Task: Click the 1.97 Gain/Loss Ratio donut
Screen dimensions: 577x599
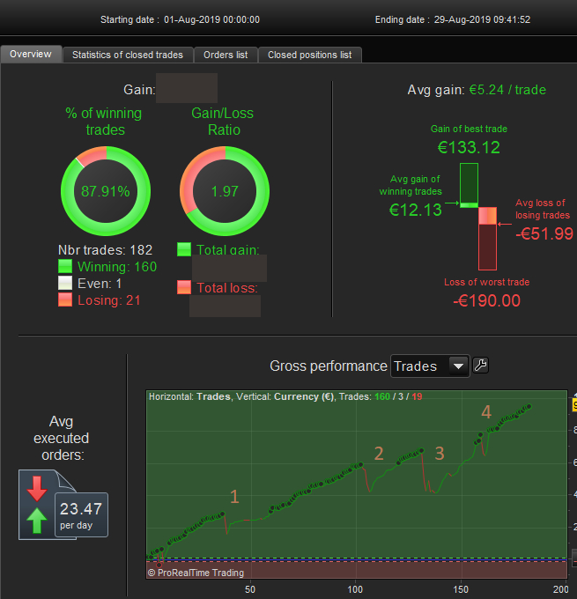Action: pos(225,191)
